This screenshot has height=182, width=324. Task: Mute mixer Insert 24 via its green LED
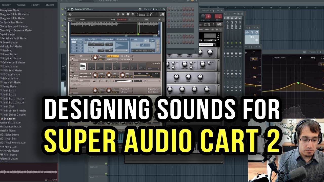pyautogui.click(x=228, y=43)
